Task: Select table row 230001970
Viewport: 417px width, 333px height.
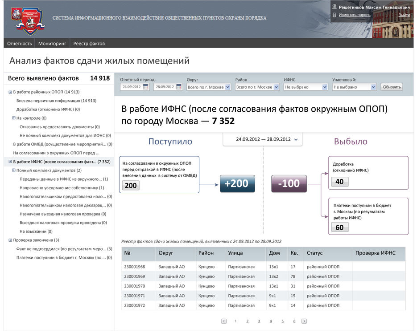Action: point(263,286)
